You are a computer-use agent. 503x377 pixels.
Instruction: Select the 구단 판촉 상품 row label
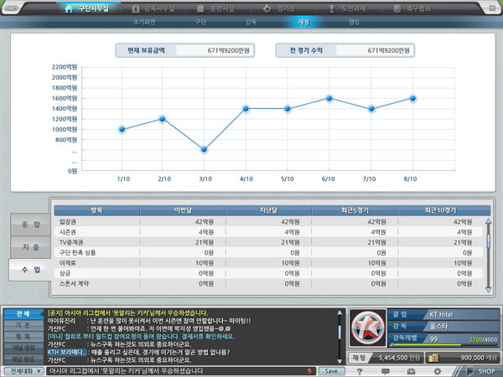click(77, 253)
